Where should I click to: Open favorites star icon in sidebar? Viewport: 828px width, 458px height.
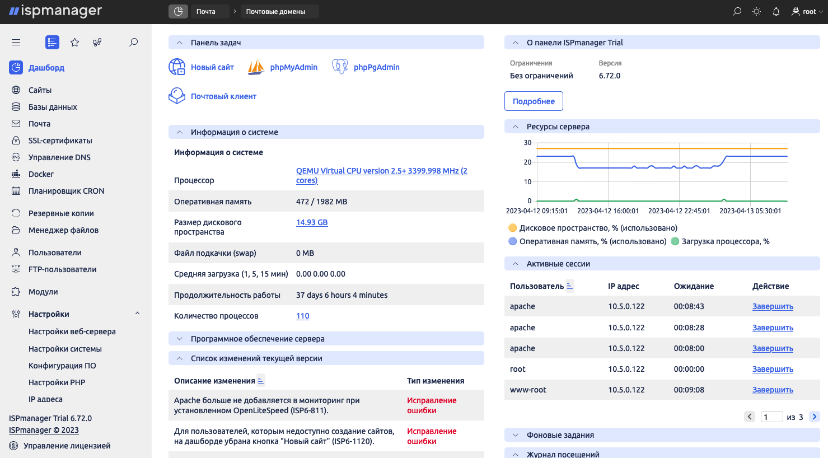74,42
